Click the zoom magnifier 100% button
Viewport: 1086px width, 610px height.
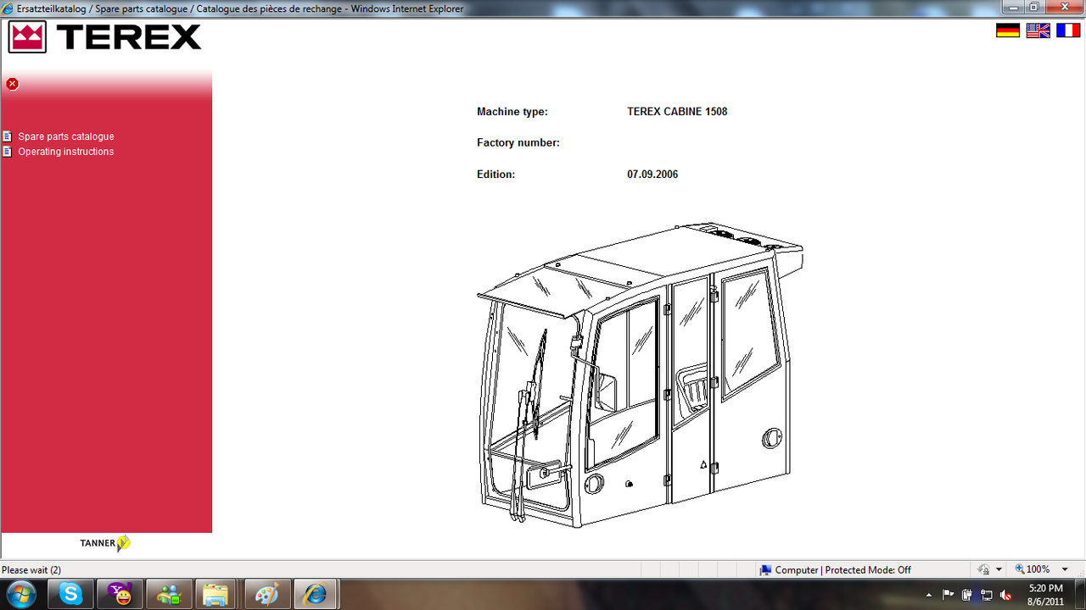(1033, 570)
